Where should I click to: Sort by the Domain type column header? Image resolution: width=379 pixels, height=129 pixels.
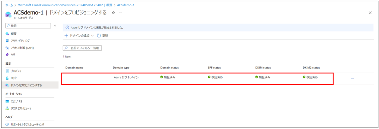click(x=121, y=67)
